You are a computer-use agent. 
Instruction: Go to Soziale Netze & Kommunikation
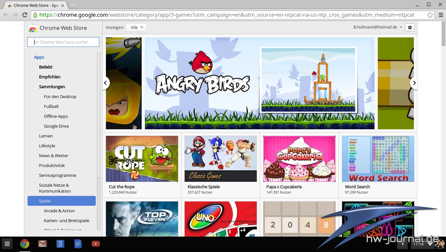[x=54, y=188]
